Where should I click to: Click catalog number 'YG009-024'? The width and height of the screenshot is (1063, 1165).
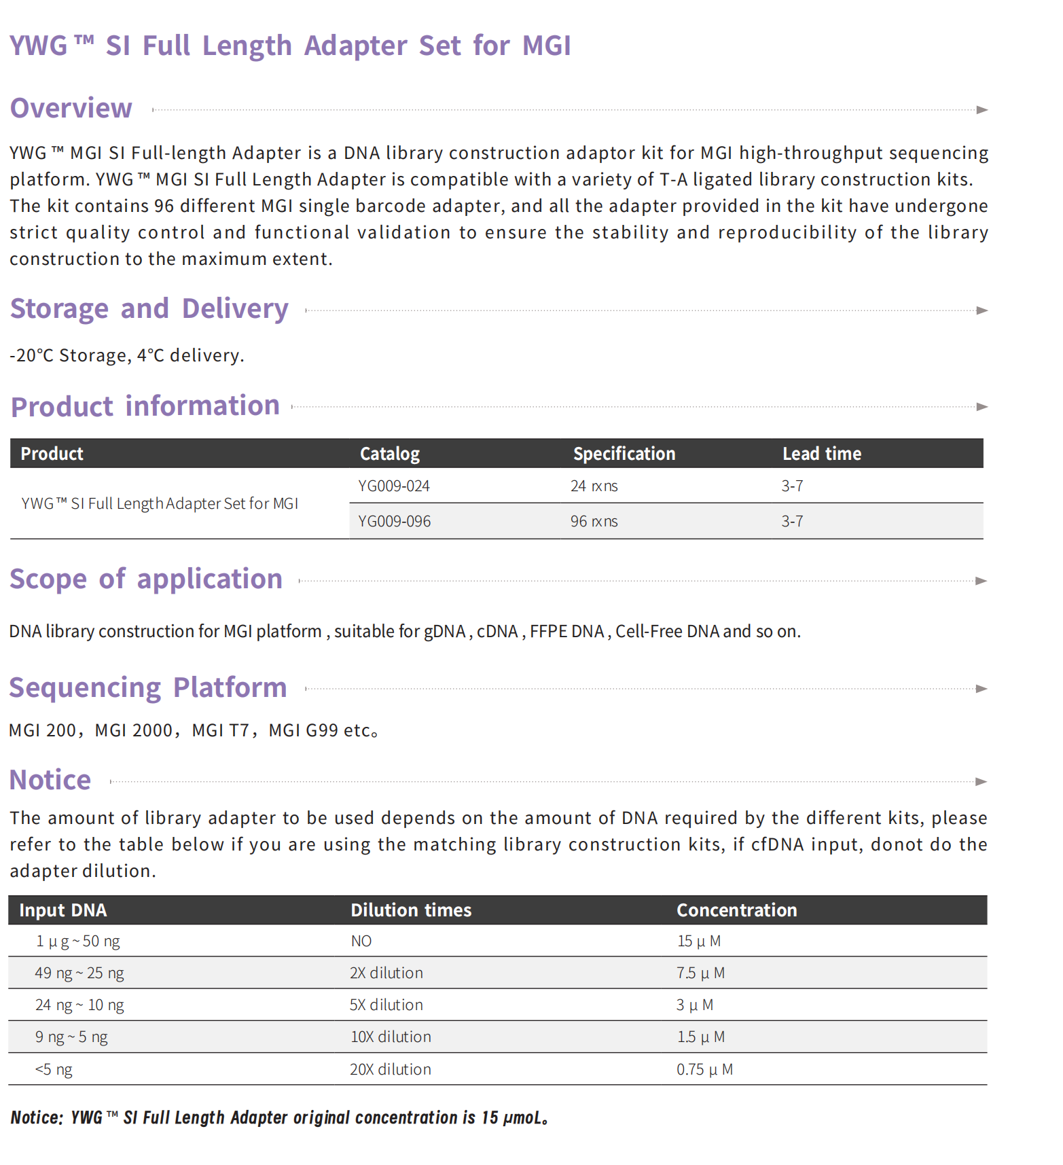coord(394,486)
